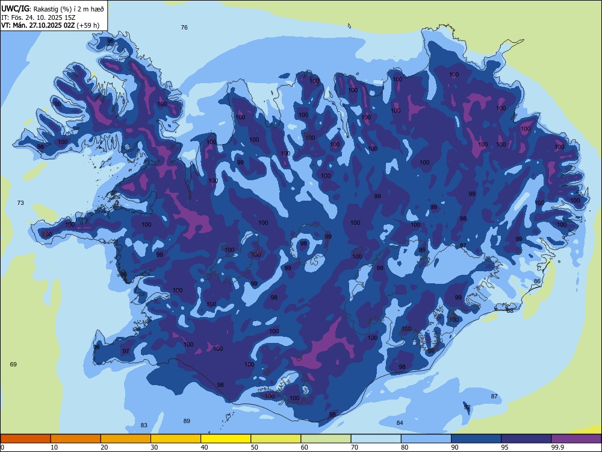This screenshot has height=452, width=602.
Task: Click the legend label '50'
Action: click(x=255, y=447)
